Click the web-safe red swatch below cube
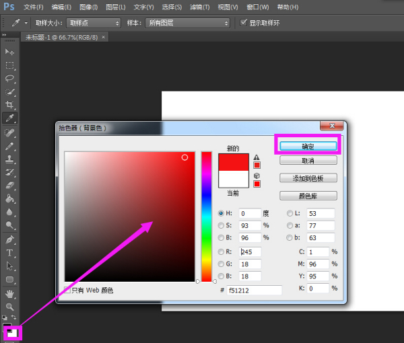This screenshot has height=343, width=404. pos(257,184)
